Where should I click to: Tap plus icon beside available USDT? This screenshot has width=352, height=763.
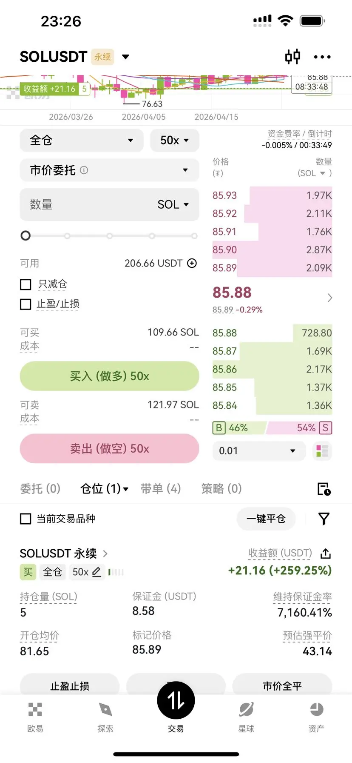coord(192,263)
